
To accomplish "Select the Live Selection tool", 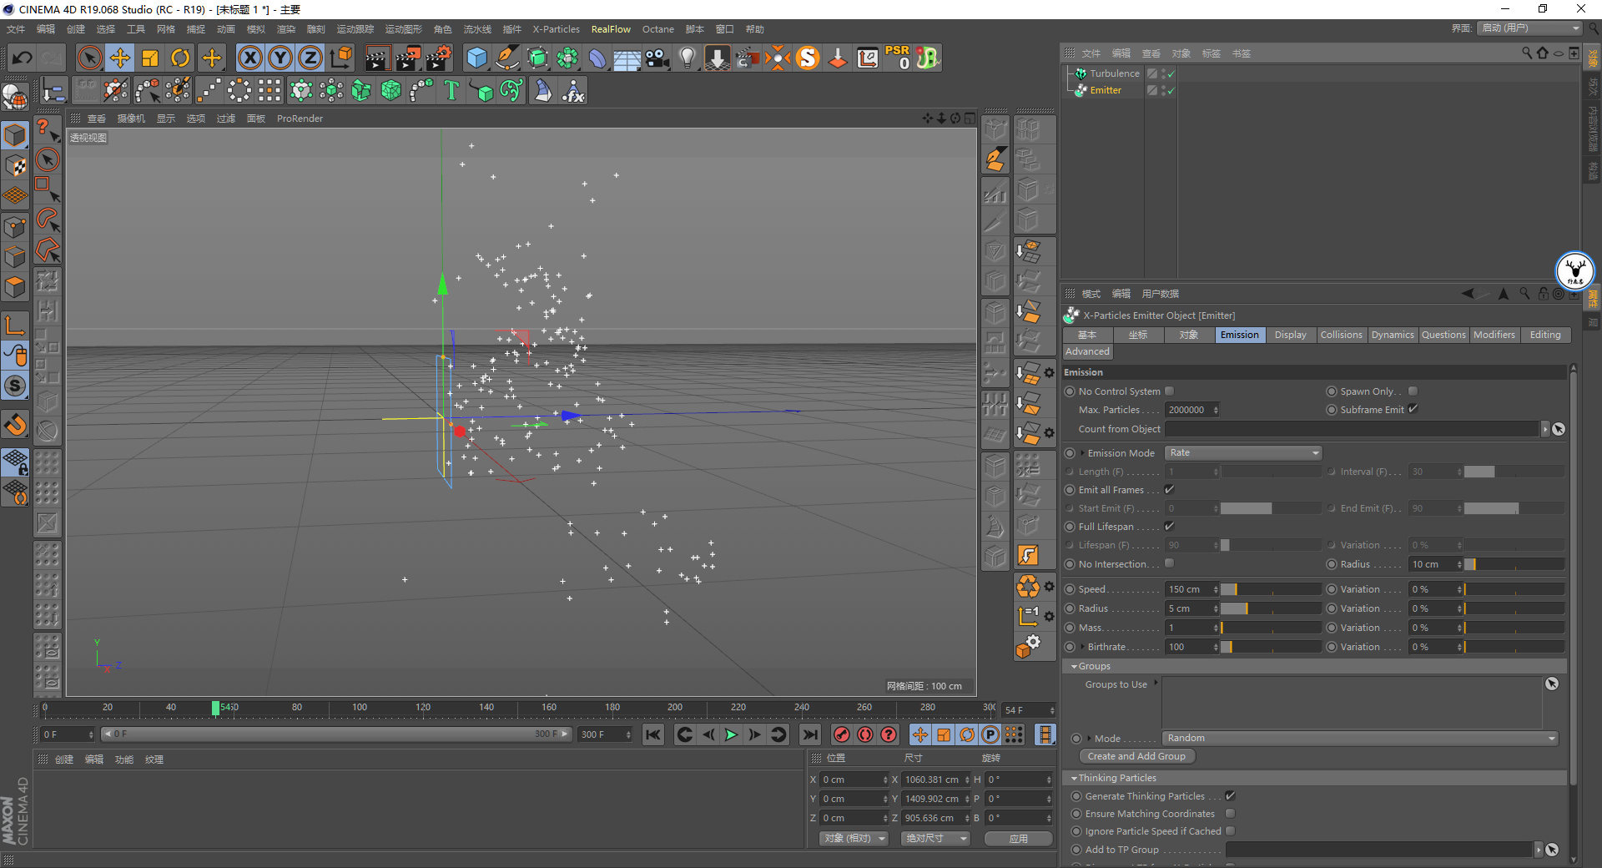I will point(89,58).
